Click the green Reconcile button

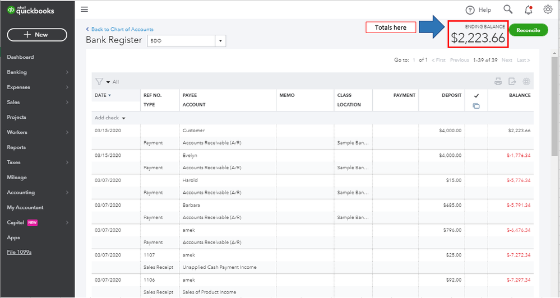tap(528, 30)
